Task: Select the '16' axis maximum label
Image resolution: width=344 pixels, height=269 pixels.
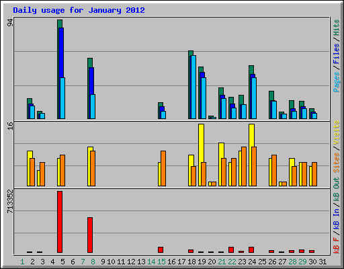Action: (10, 126)
